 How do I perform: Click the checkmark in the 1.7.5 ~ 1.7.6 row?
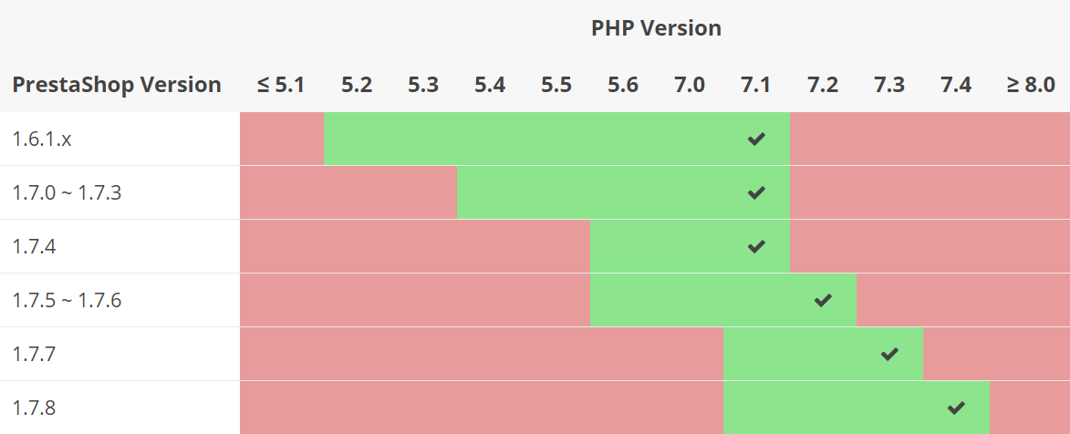click(x=823, y=300)
